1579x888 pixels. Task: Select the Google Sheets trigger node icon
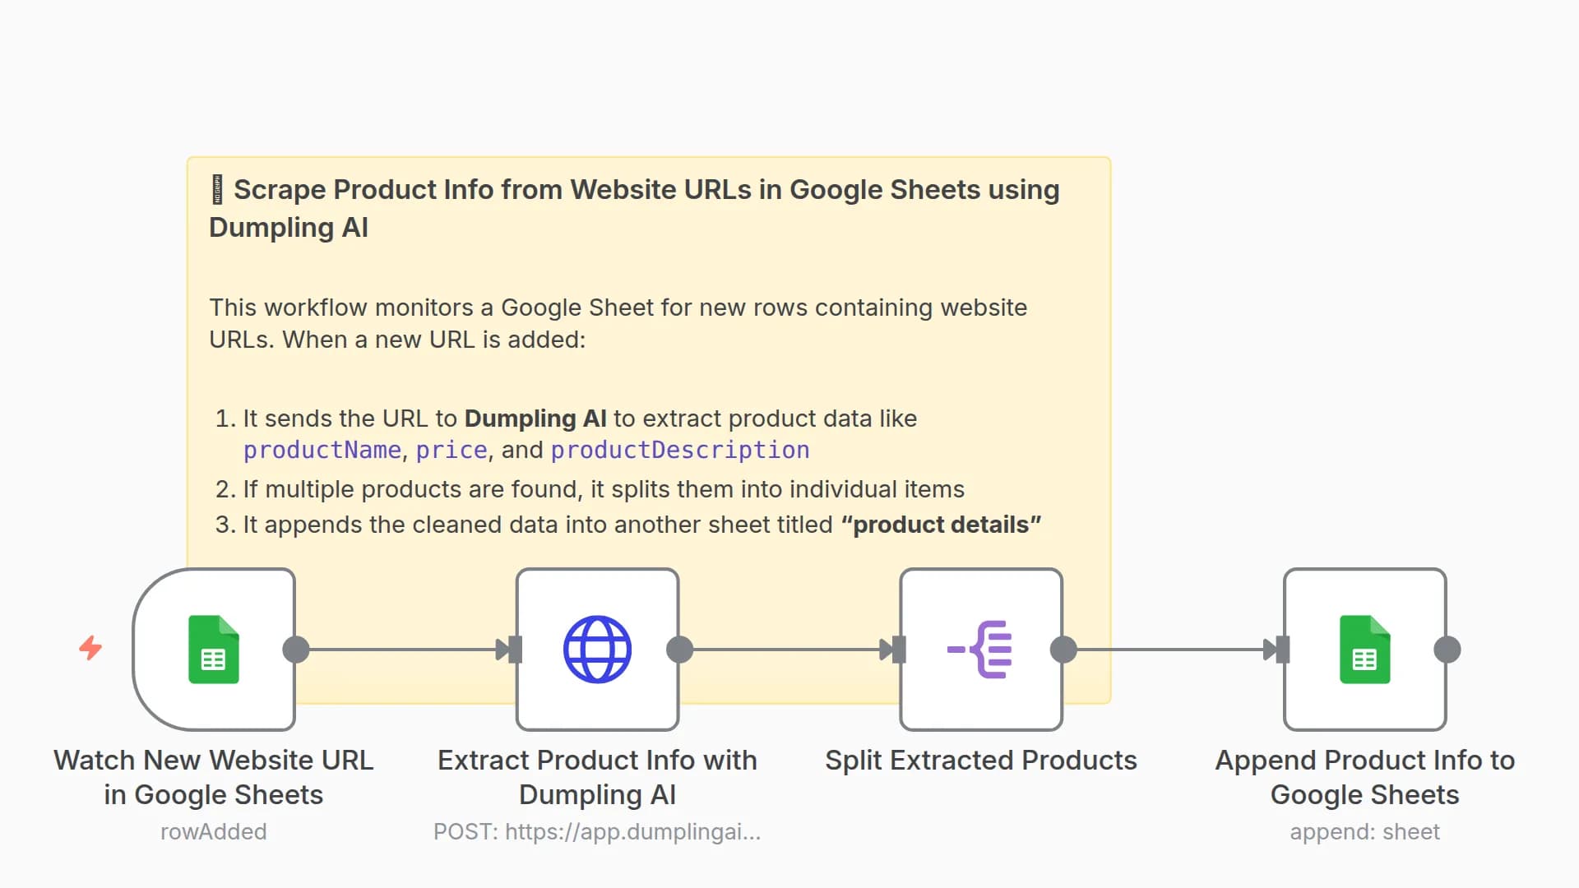tap(214, 650)
